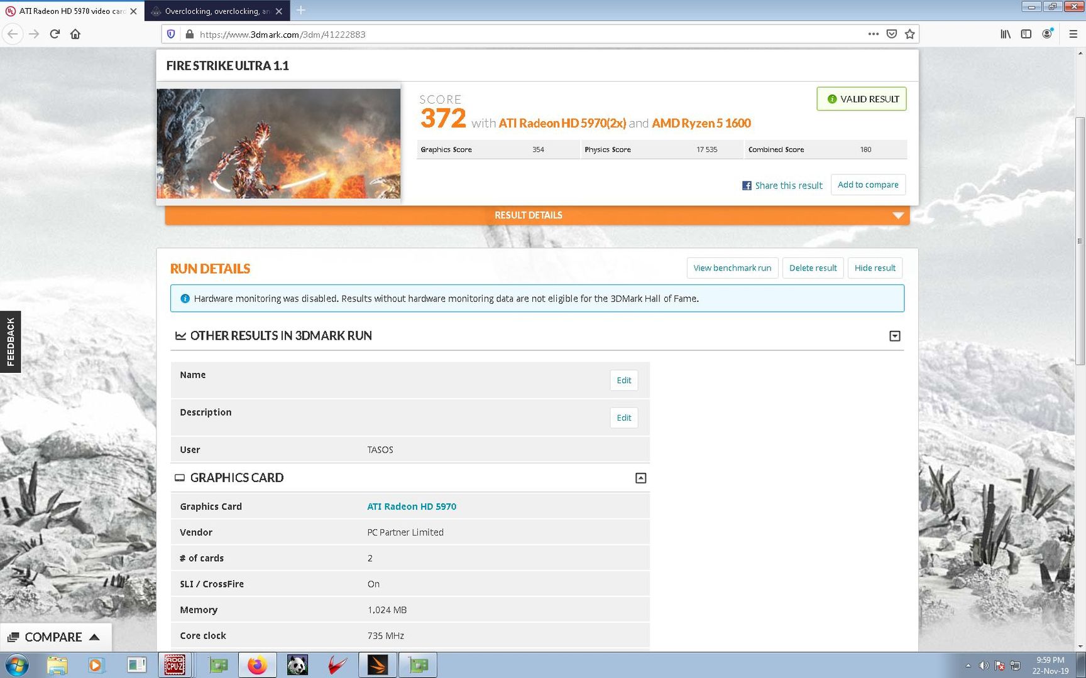Click the page vertical scrollbar thumb
1086x678 pixels.
coord(1080,240)
